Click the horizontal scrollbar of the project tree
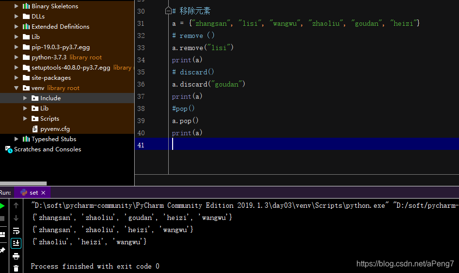The width and height of the screenshot is (459, 273). pos(23,183)
